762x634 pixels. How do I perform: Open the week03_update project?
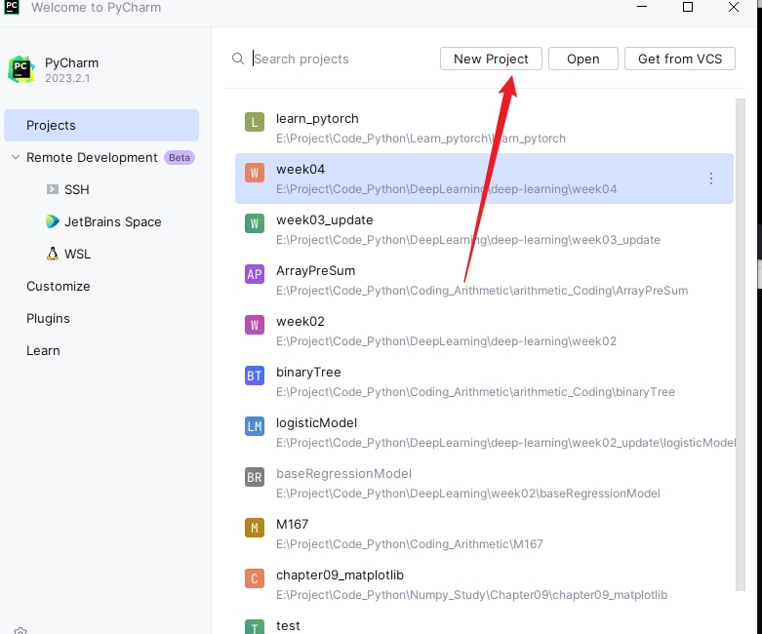click(x=324, y=220)
